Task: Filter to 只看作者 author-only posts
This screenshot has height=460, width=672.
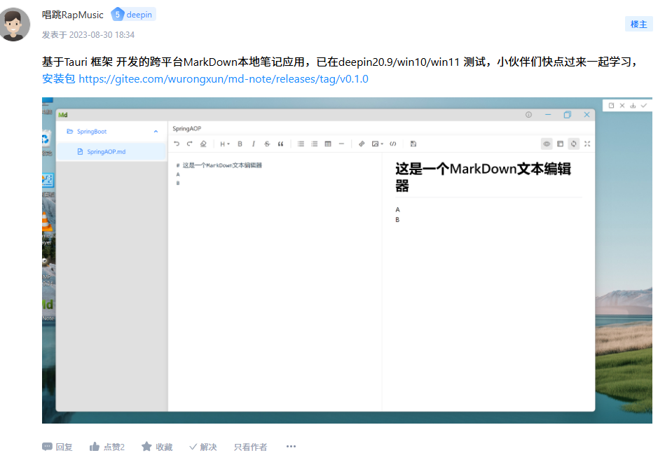Action: 250,447
